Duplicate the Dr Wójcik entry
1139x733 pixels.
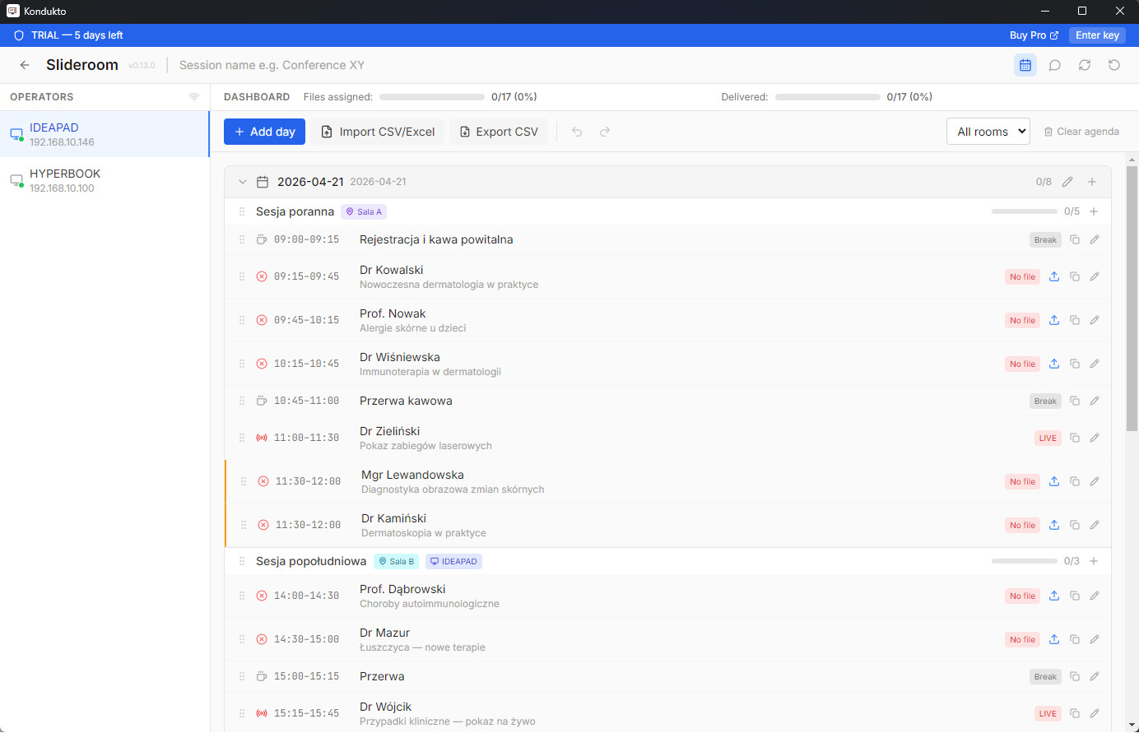coord(1075,713)
